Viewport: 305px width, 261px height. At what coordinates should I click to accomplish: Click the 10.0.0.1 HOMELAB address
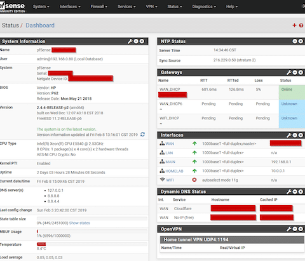(278, 171)
